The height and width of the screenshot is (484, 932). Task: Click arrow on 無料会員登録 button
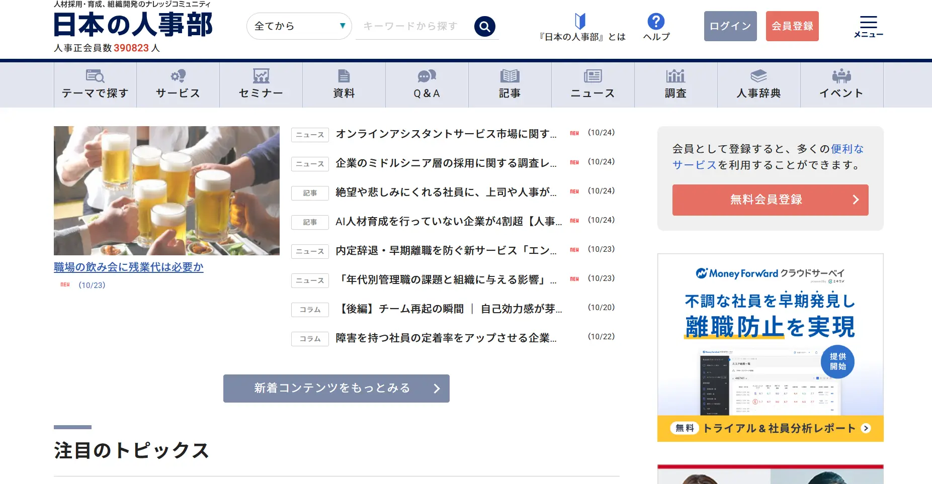[x=856, y=200]
